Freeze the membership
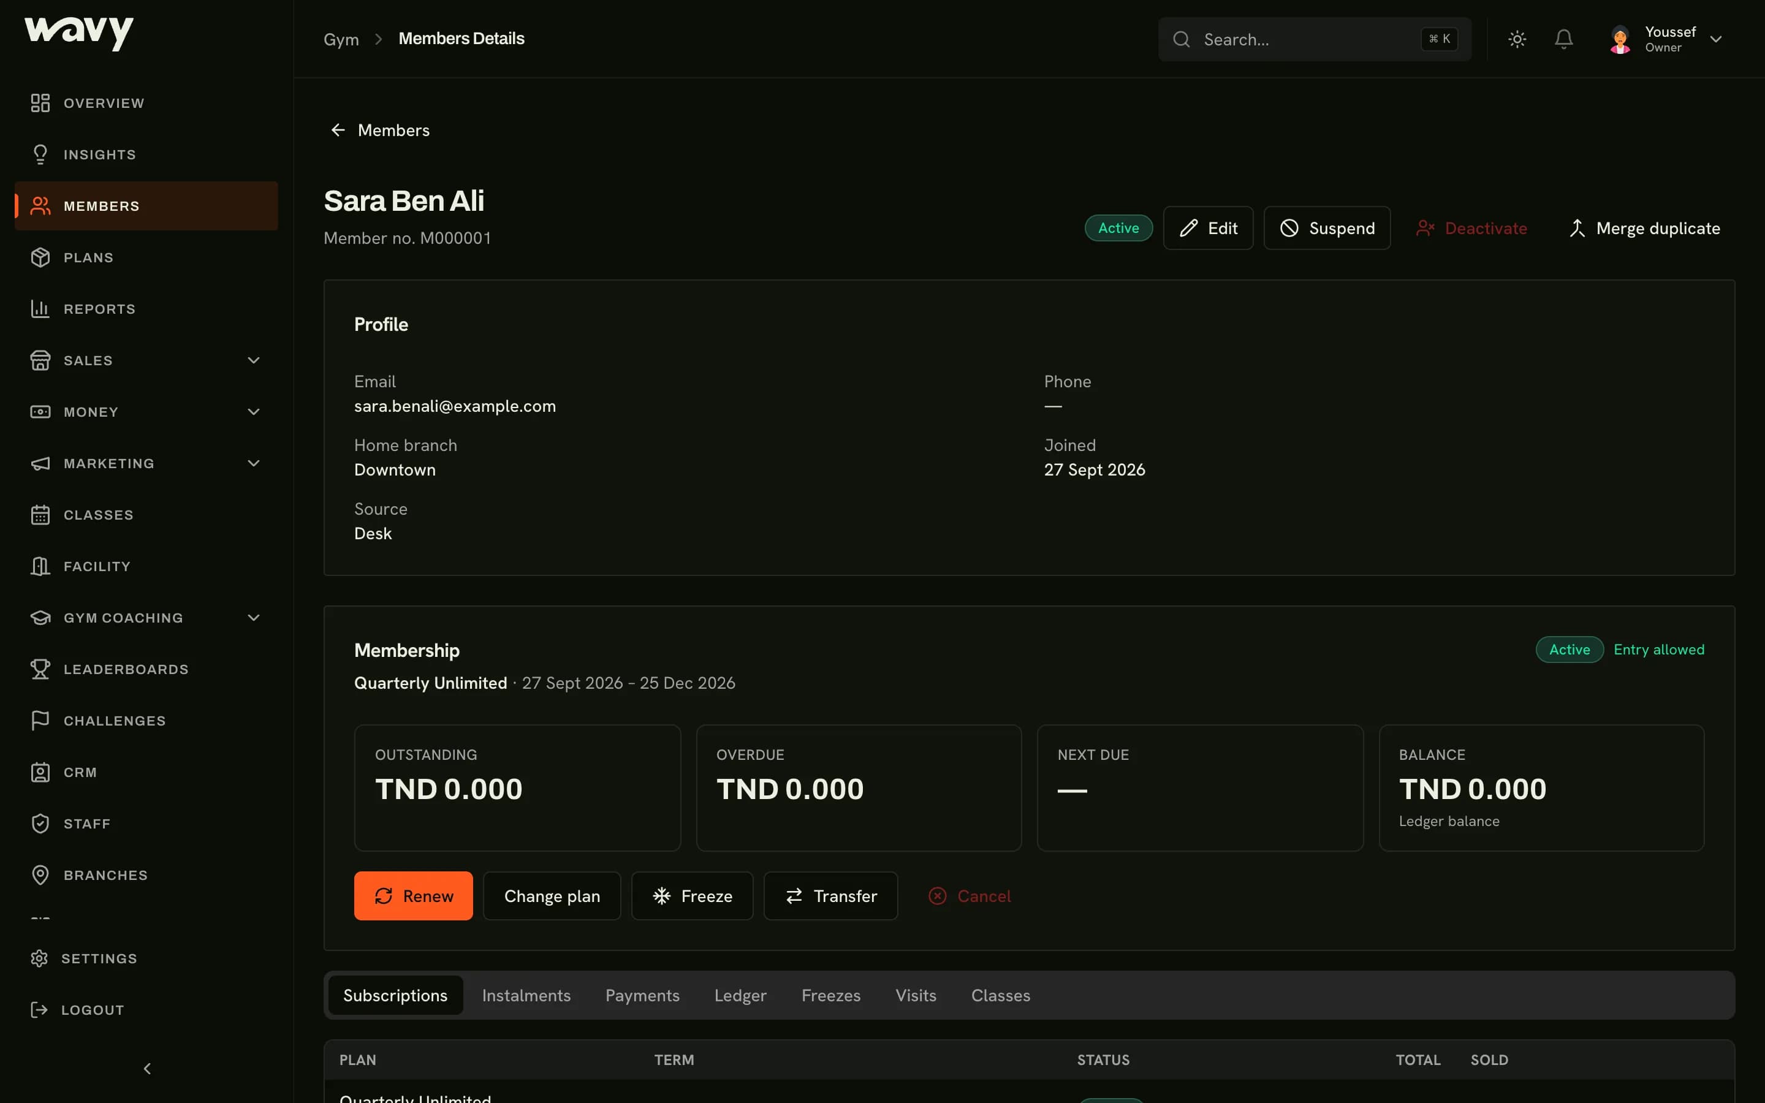 click(x=692, y=896)
